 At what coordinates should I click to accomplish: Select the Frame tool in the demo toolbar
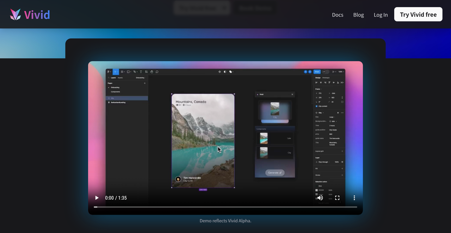point(122,71)
